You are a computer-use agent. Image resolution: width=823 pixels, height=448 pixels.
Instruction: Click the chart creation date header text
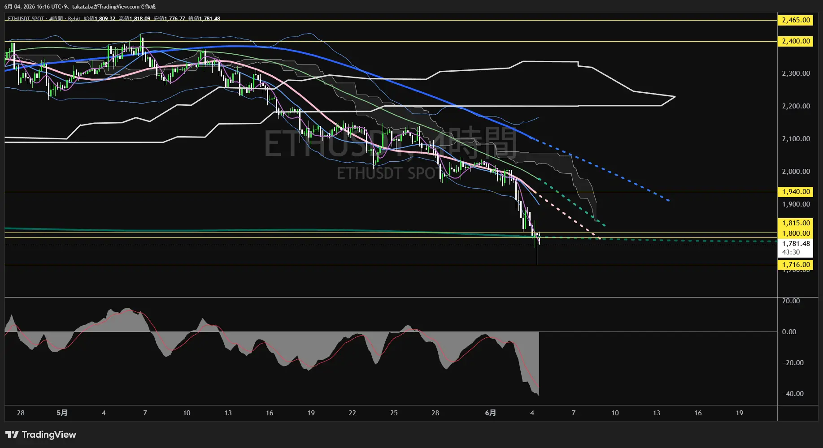[x=80, y=7]
